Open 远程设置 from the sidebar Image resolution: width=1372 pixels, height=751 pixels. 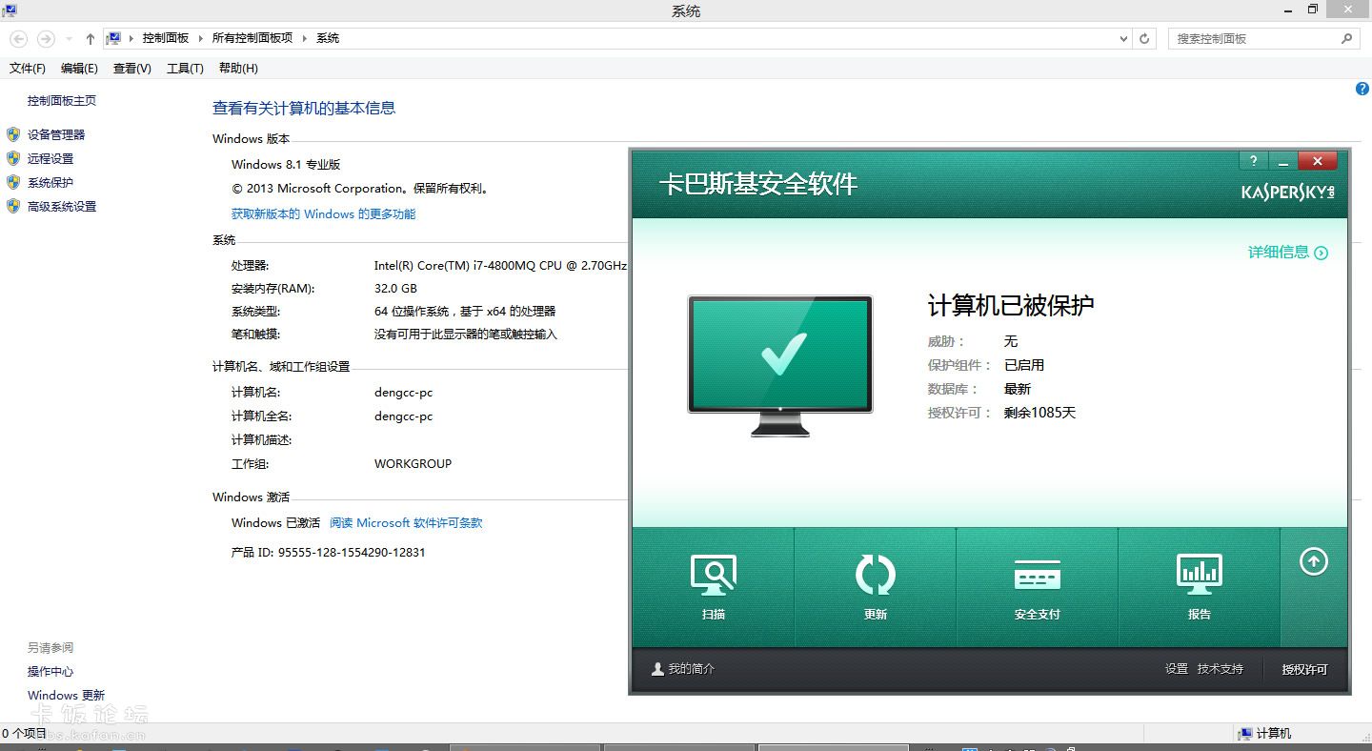(x=50, y=159)
